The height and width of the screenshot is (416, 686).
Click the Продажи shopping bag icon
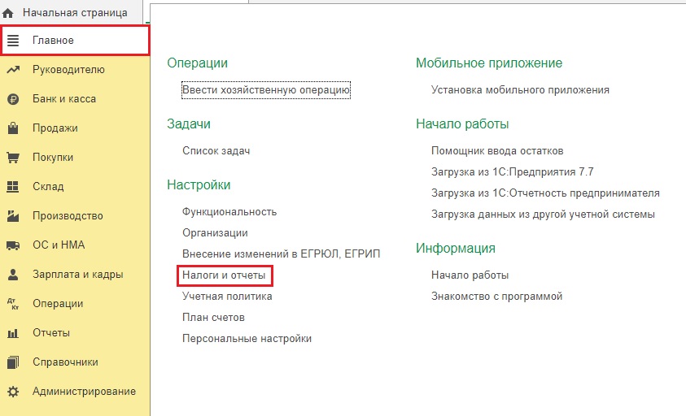pos(13,128)
